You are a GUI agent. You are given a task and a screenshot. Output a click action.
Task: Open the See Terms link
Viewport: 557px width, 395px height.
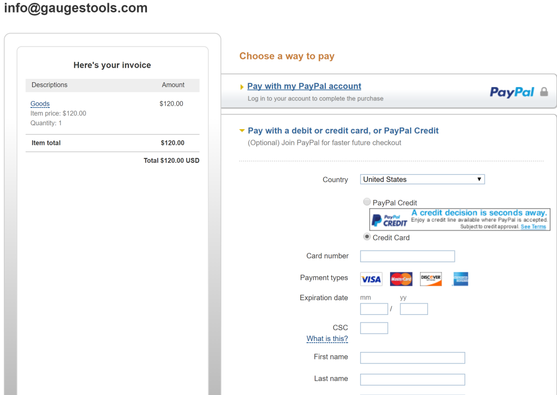click(533, 227)
